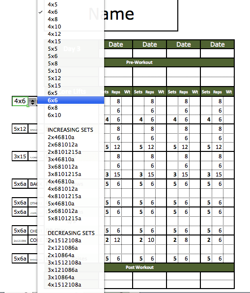Click the 2x121086 core scheme cell

pos(20,241)
